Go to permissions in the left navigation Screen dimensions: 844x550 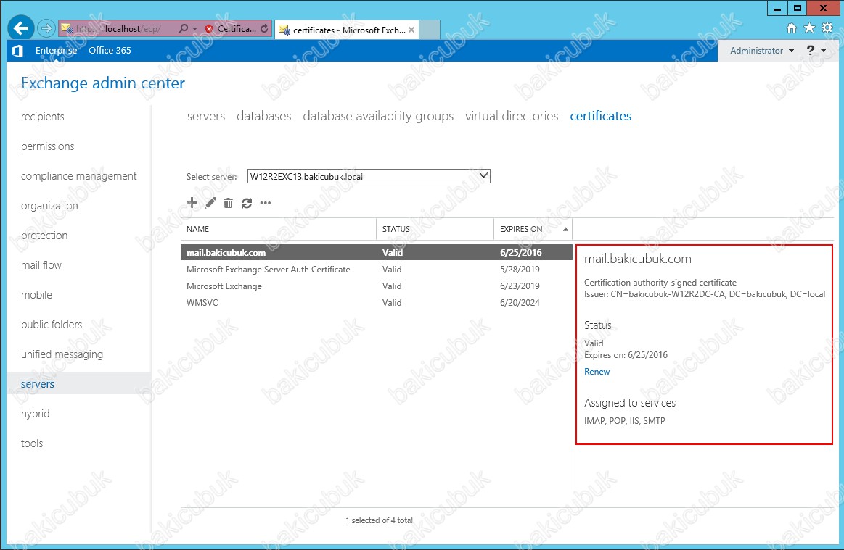pyautogui.click(x=47, y=146)
